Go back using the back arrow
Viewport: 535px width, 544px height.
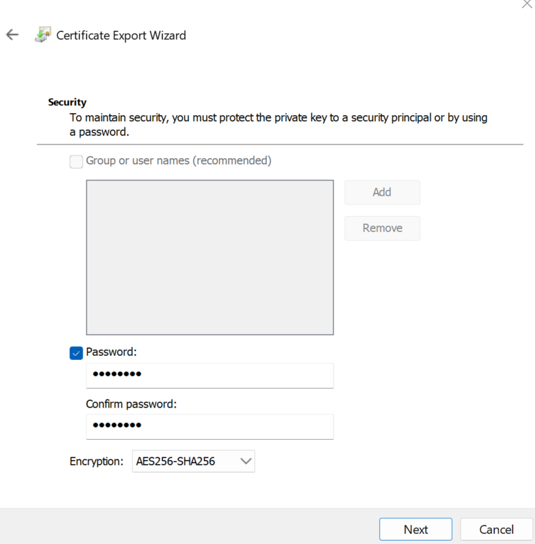click(12, 35)
